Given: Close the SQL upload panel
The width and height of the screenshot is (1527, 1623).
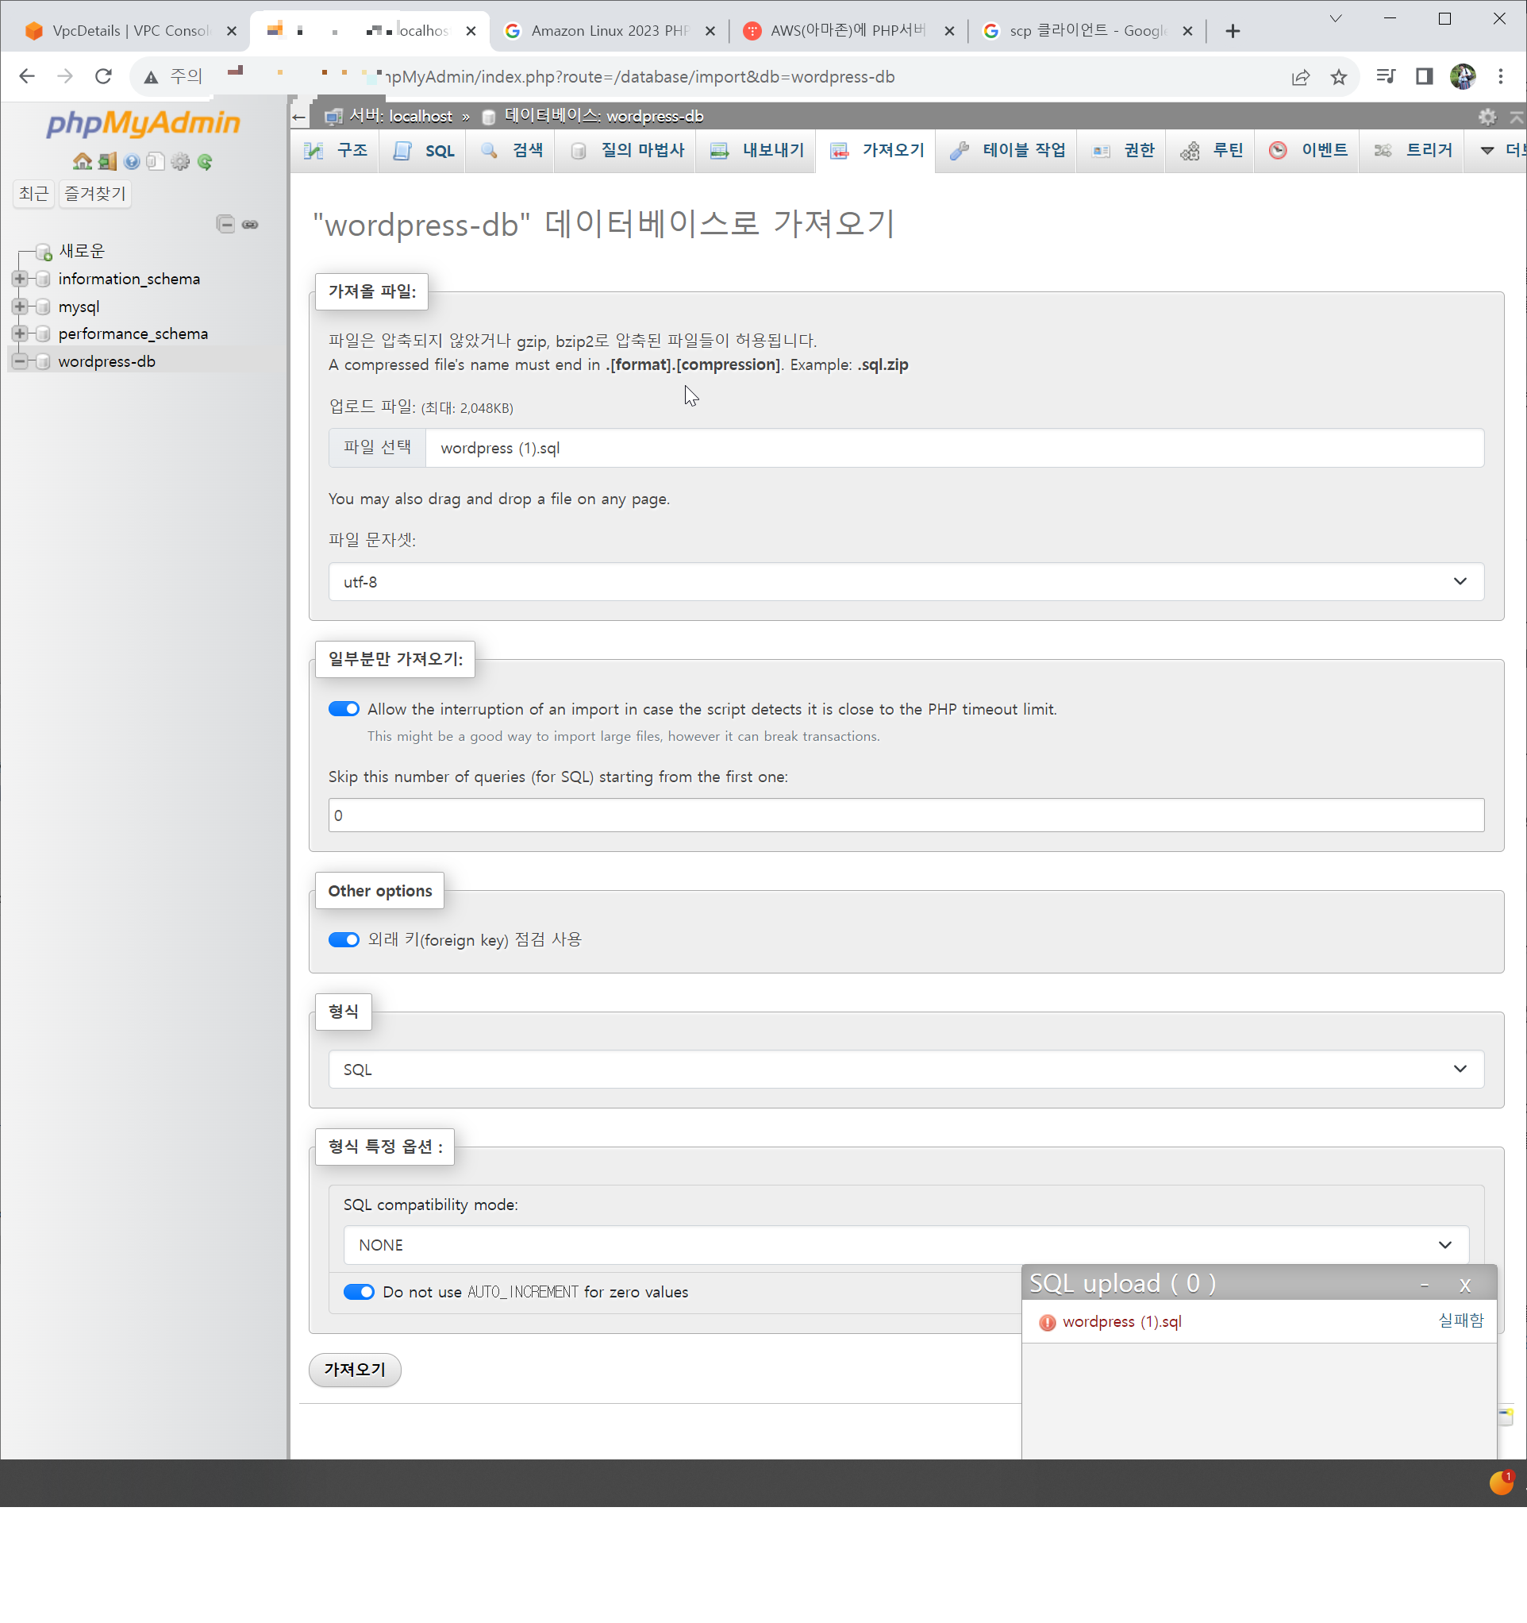Looking at the screenshot, I should [1464, 1285].
